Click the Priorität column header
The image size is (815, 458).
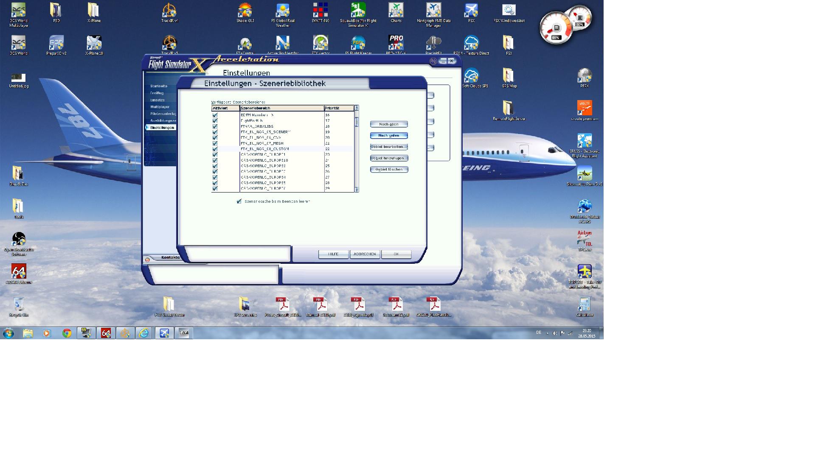coord(339,108)
